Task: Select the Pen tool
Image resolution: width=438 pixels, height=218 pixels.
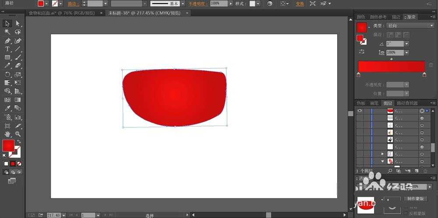Action: [7, 40]
